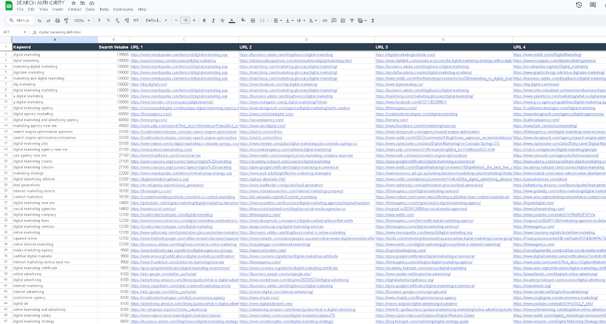Check the cloud document status icon
Viewport: 606px width, 324px height.
92,3
